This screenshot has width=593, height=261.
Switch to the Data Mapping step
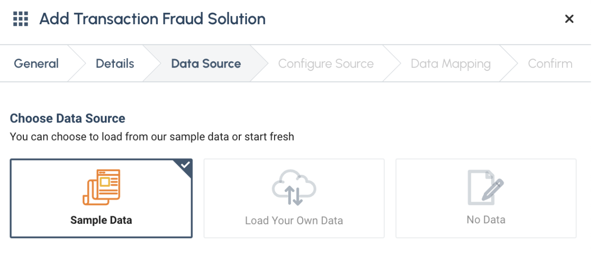(450, 64)
